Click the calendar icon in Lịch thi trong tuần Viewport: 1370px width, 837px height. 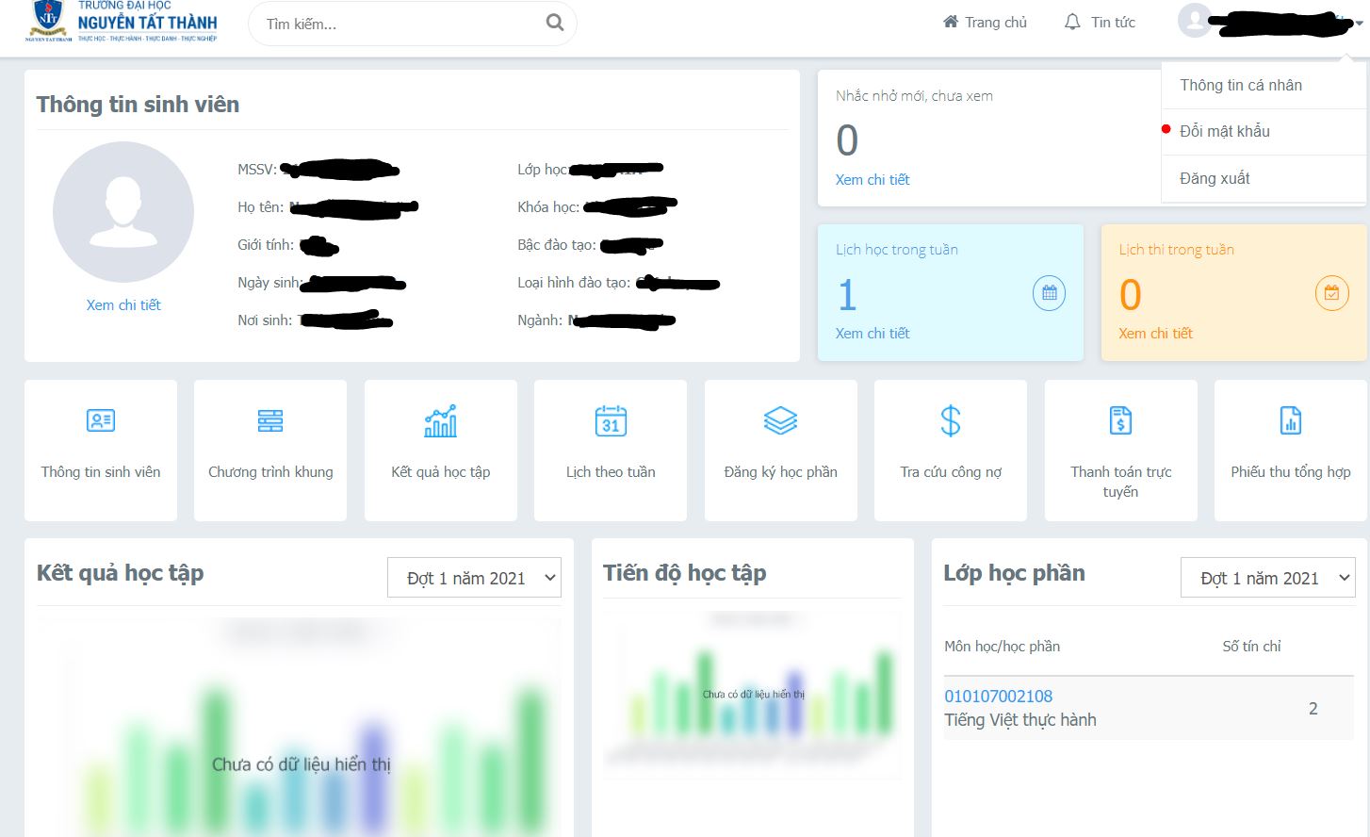pos(1331,293)
